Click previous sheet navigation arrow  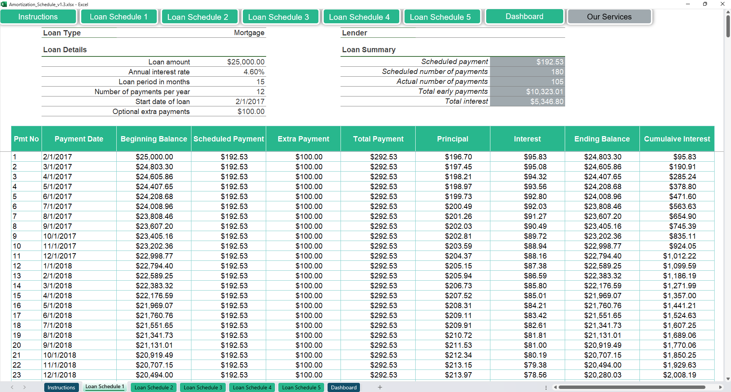point(12,387)
